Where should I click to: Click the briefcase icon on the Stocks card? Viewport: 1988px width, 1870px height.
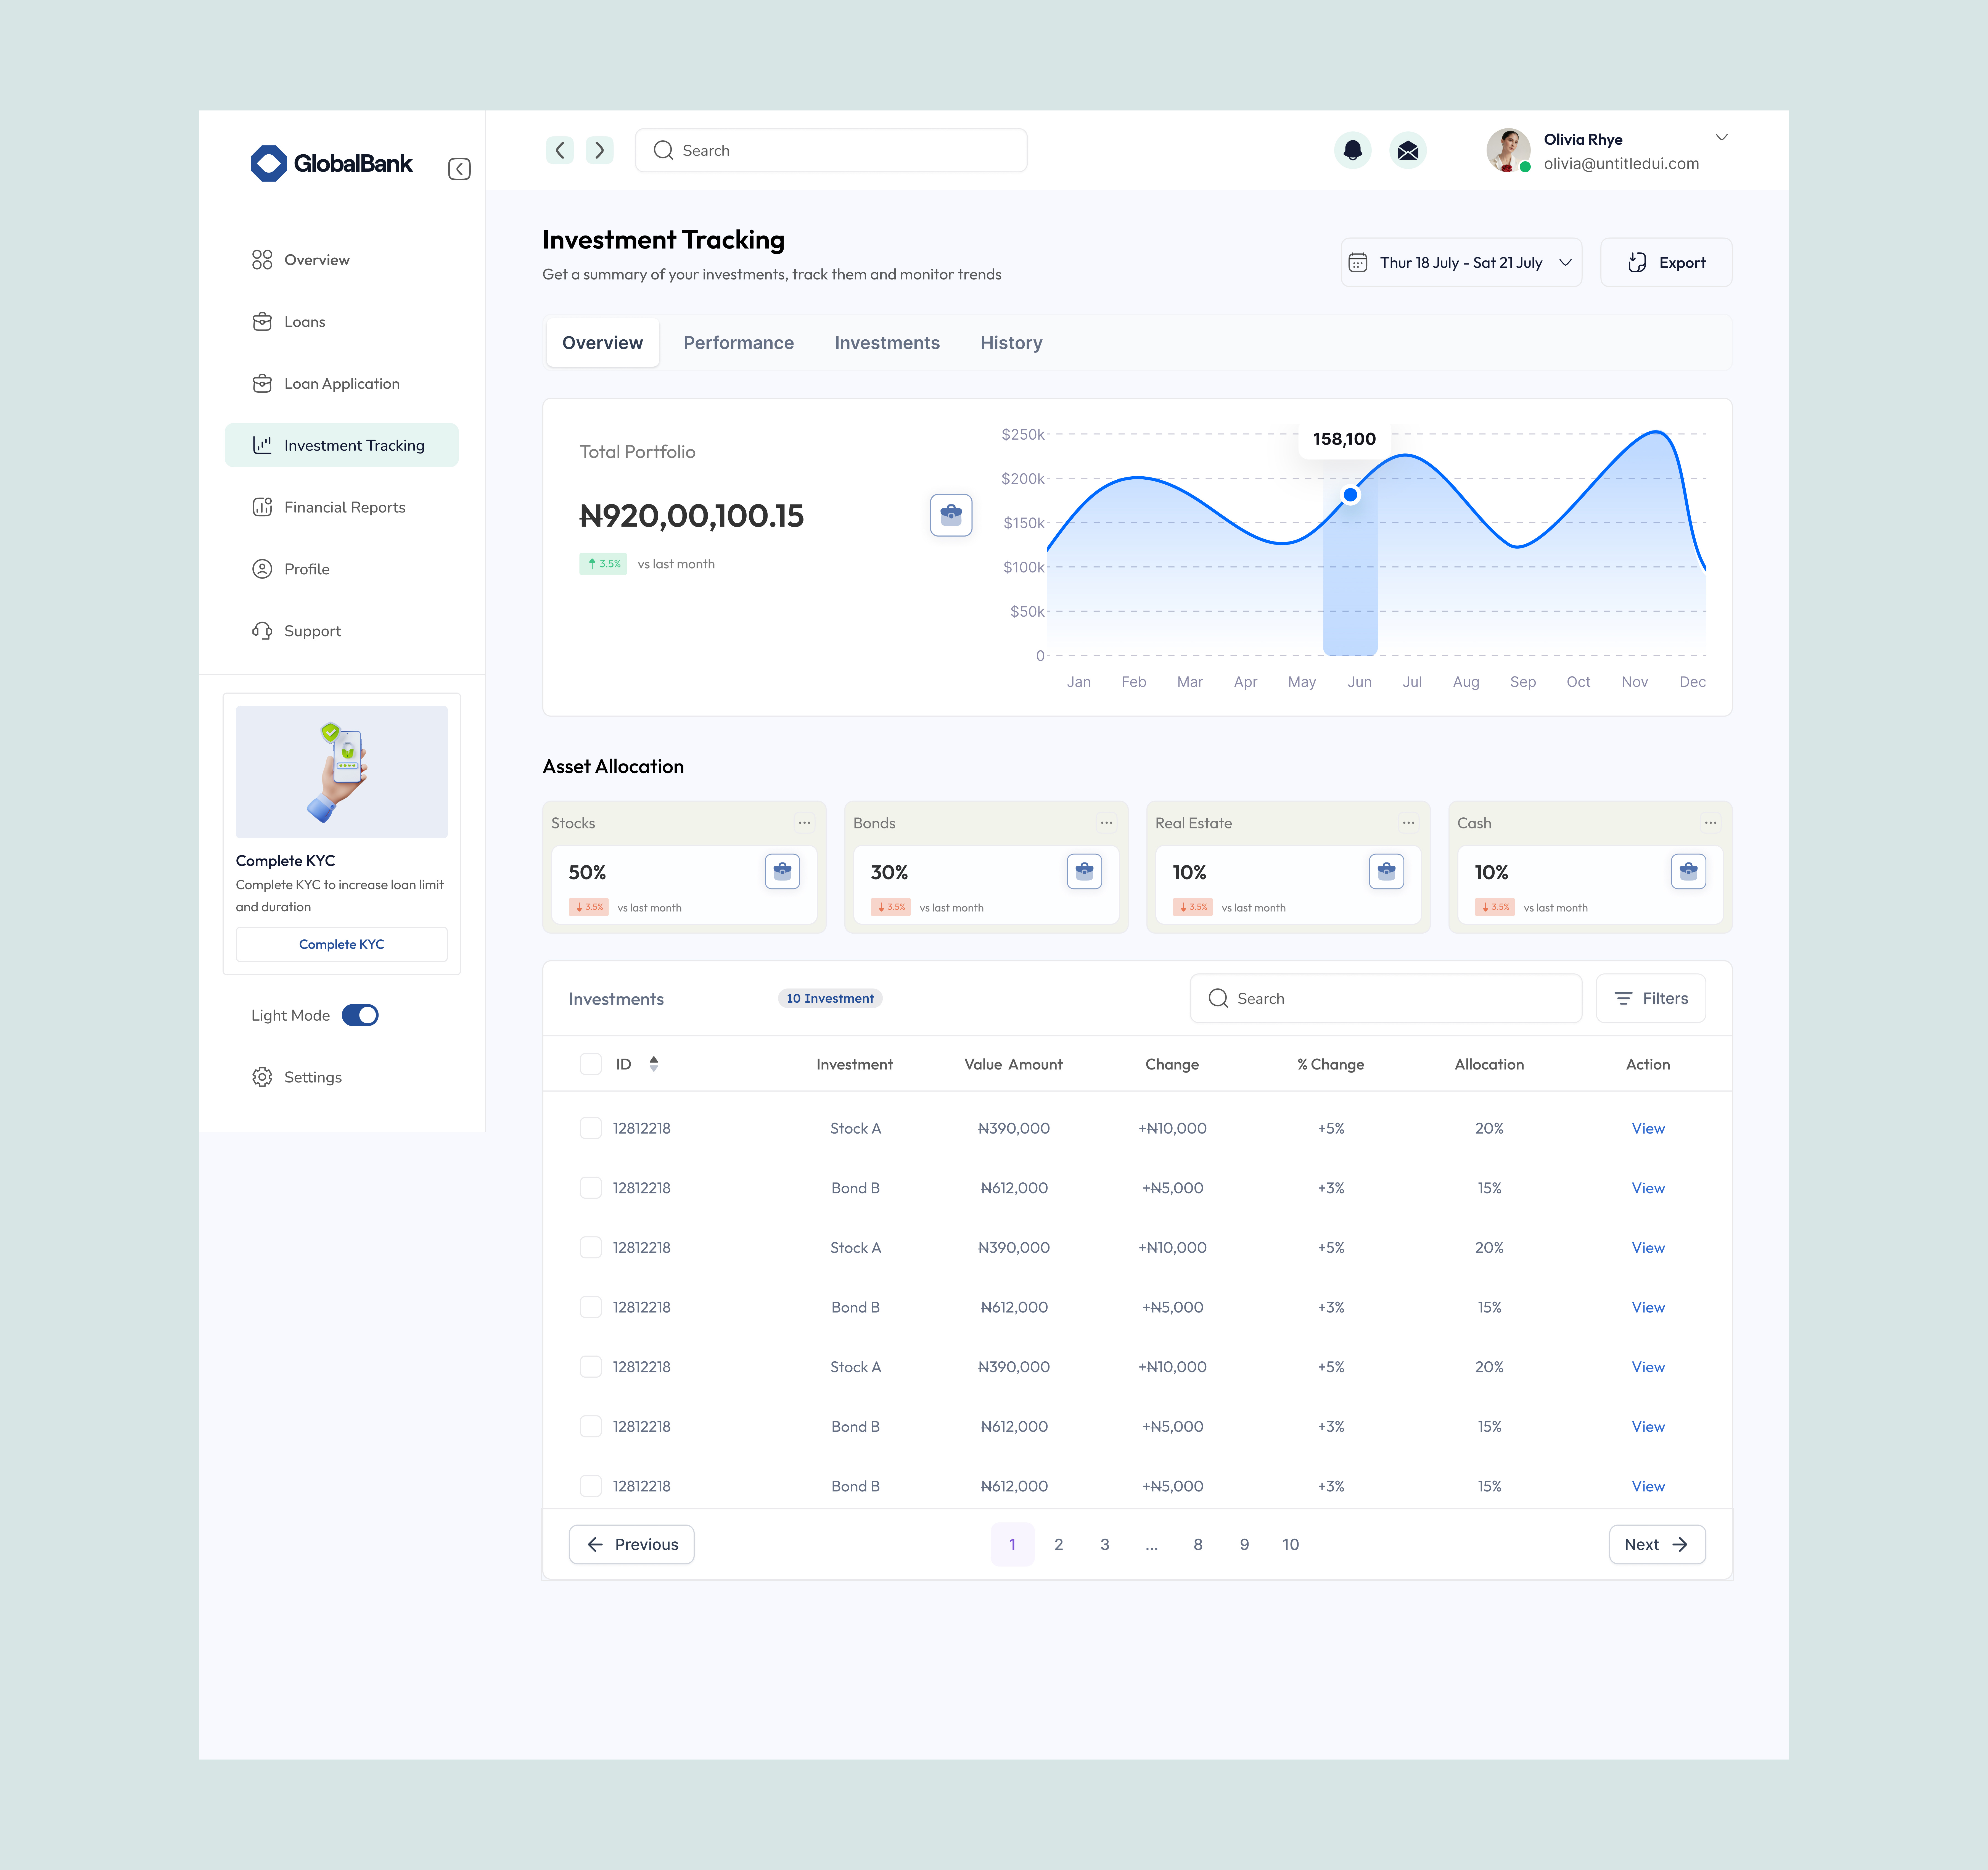(x=783, y=871)
